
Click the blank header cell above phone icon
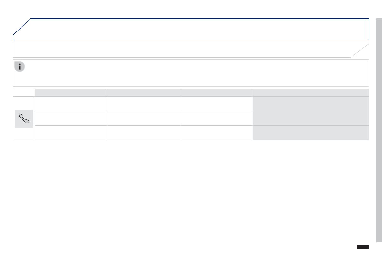(x=24, y=93)
